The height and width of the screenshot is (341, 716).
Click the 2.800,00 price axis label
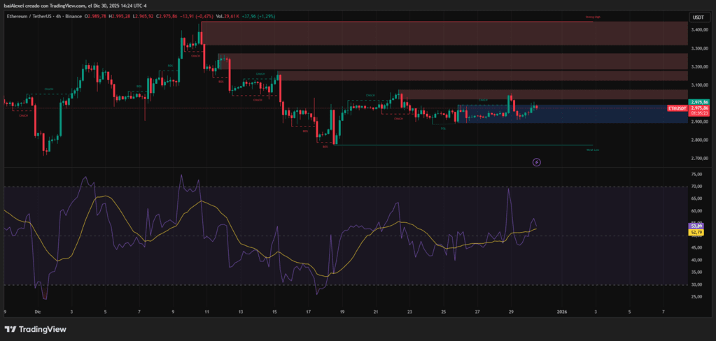point(700,140)
